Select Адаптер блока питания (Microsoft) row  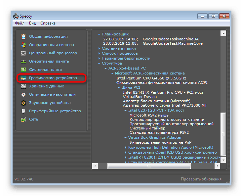156,101
